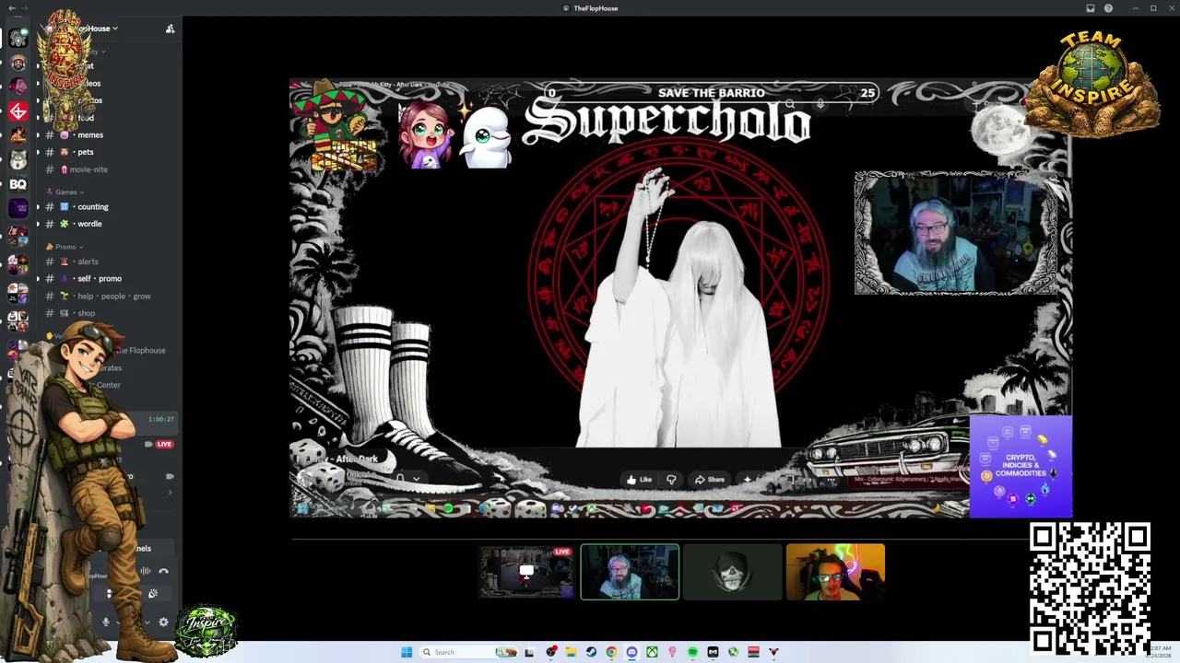Click the red LIVE badge in voice list

164,444
